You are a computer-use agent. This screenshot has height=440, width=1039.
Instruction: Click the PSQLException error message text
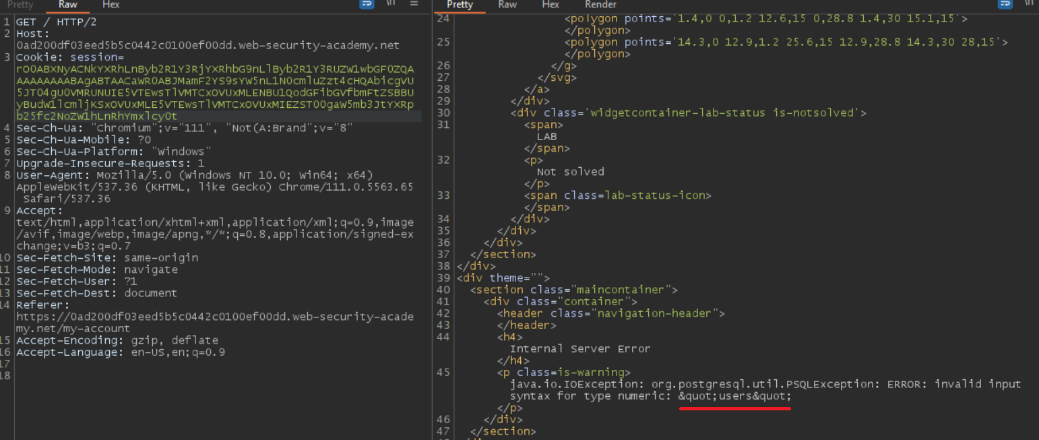[x=765, y=390]
